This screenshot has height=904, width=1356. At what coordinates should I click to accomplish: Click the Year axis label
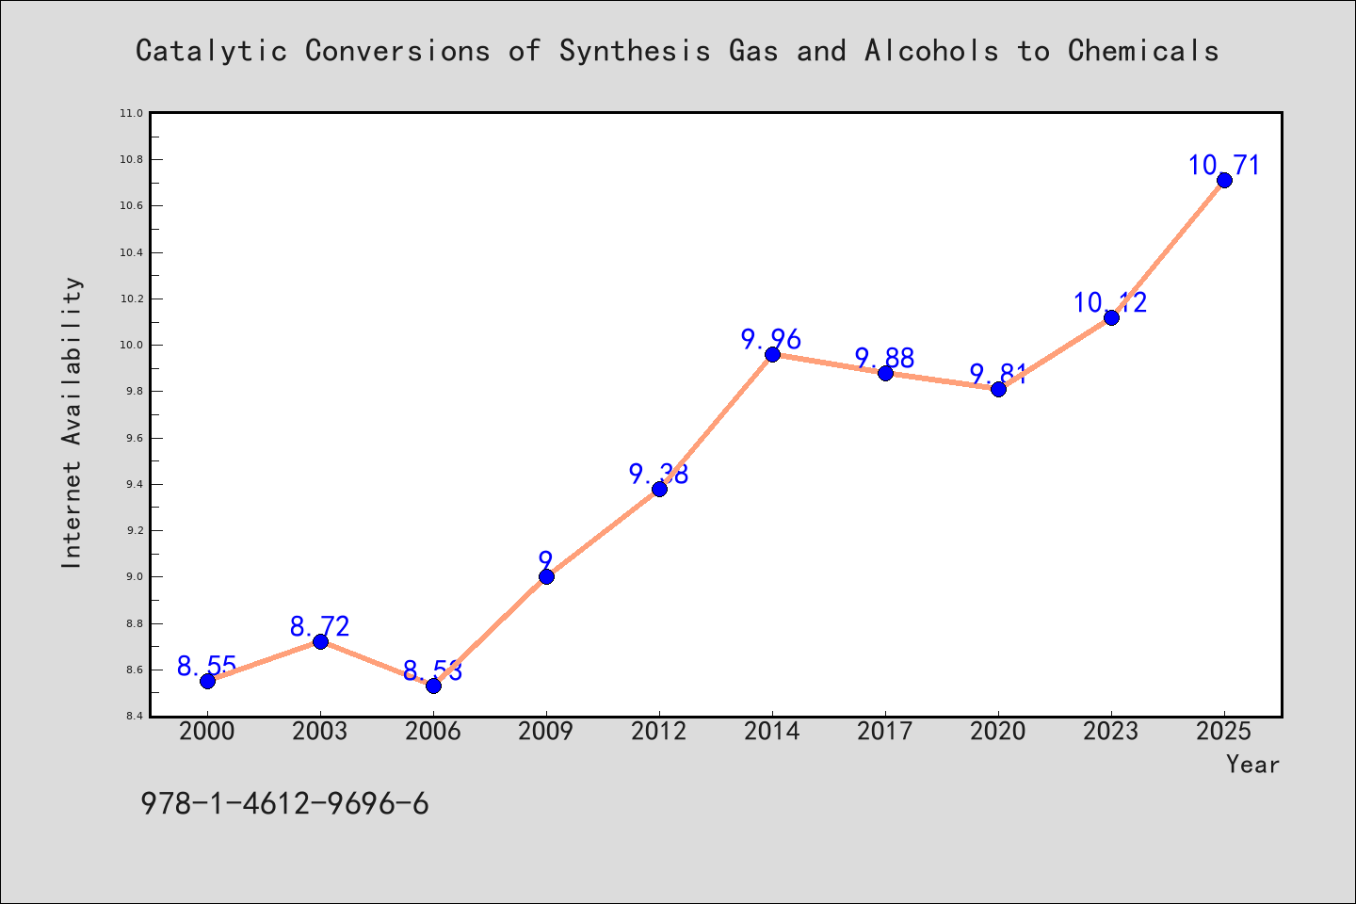click(1252, 765)
